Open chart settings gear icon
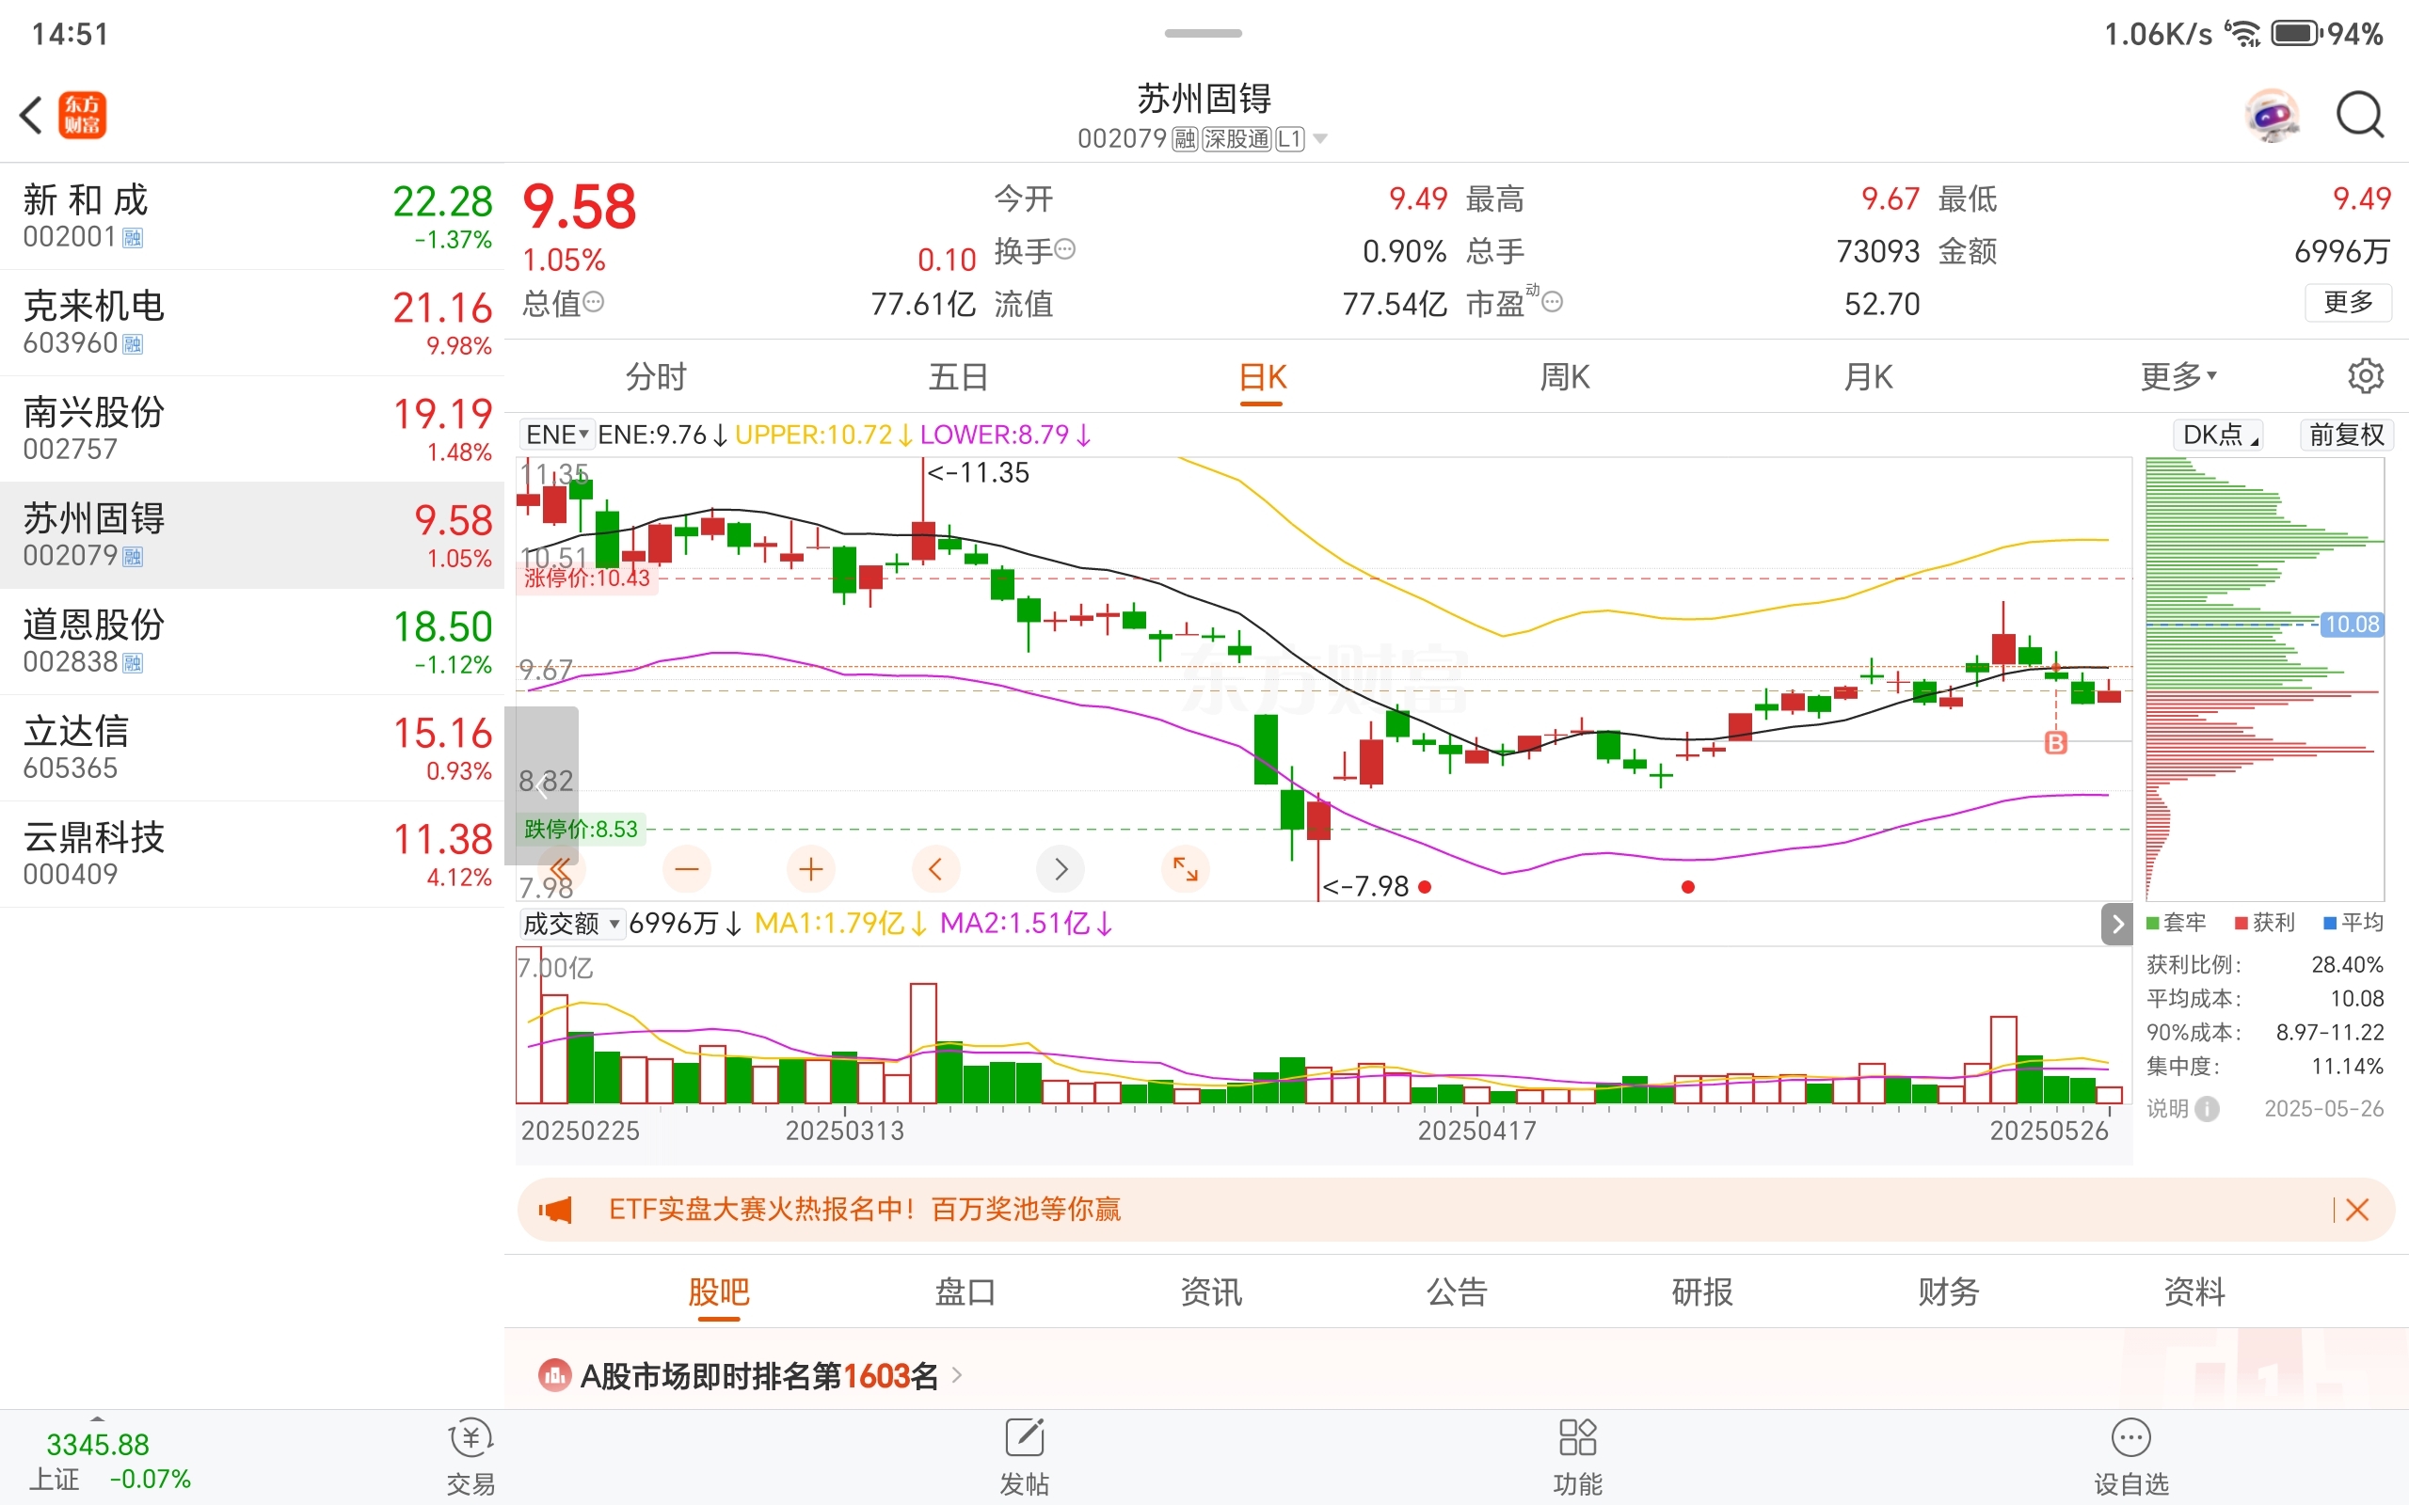 [2365, 376]
